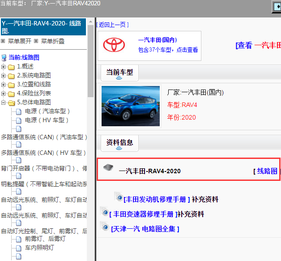Click the document icon above 钥匙提醒 entry
Viewport: 281px width, 261px height.
[19, 176]
